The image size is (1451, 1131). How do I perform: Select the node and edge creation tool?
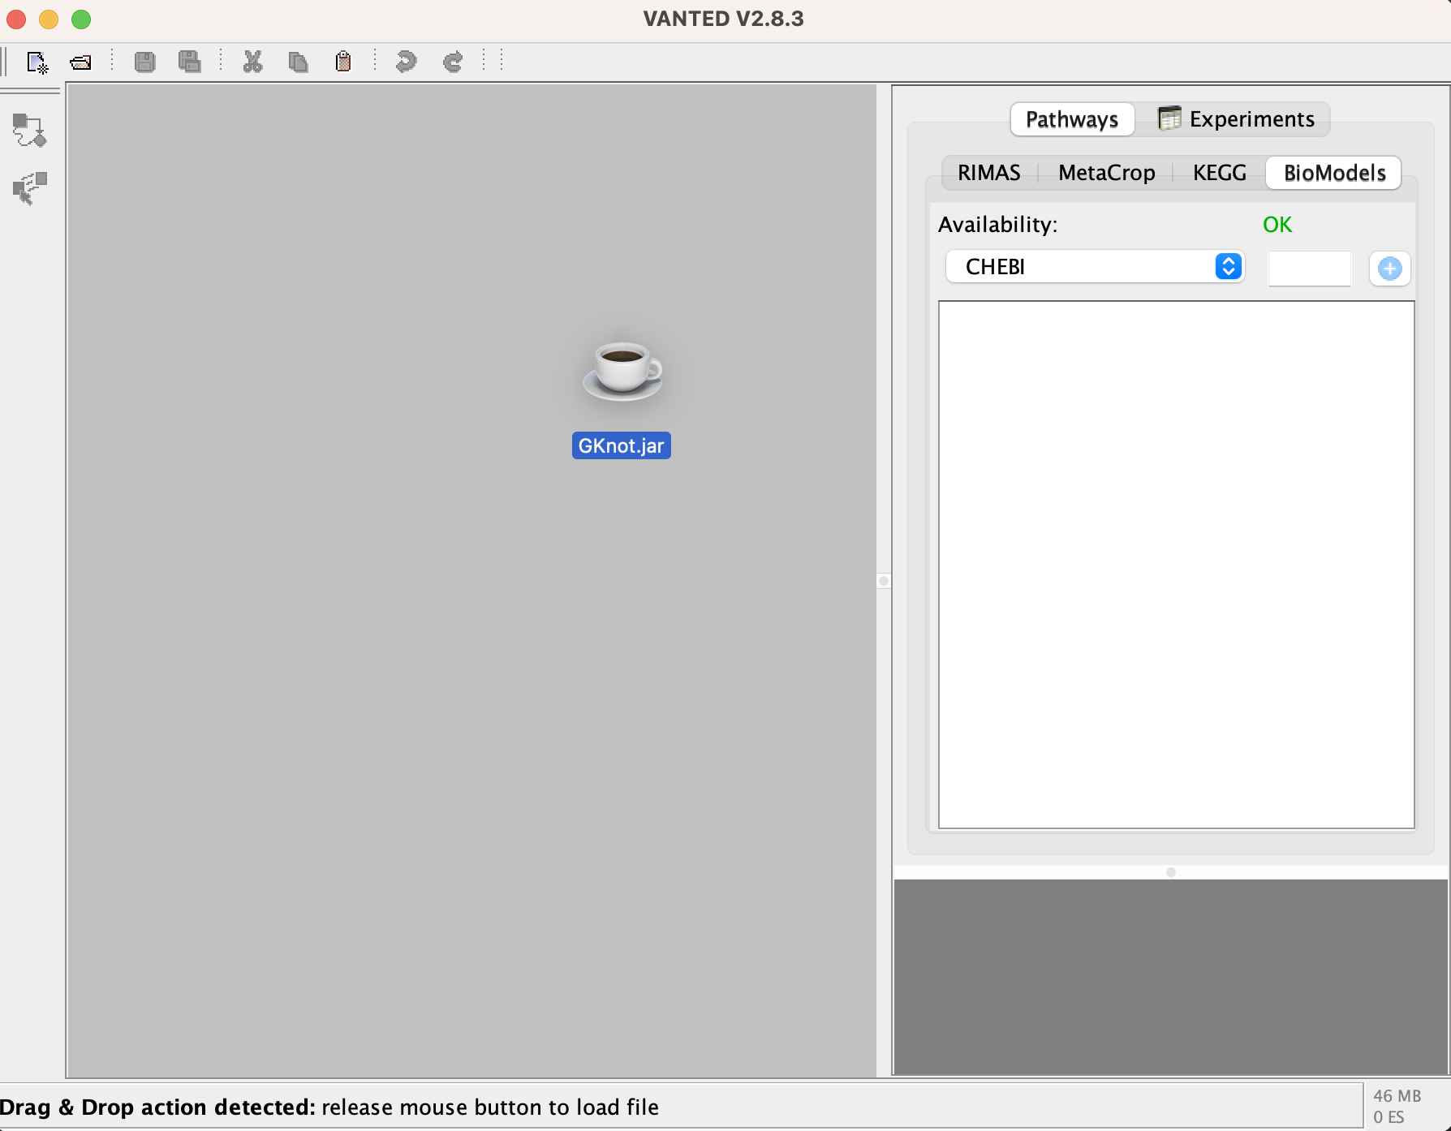point(29,131)
